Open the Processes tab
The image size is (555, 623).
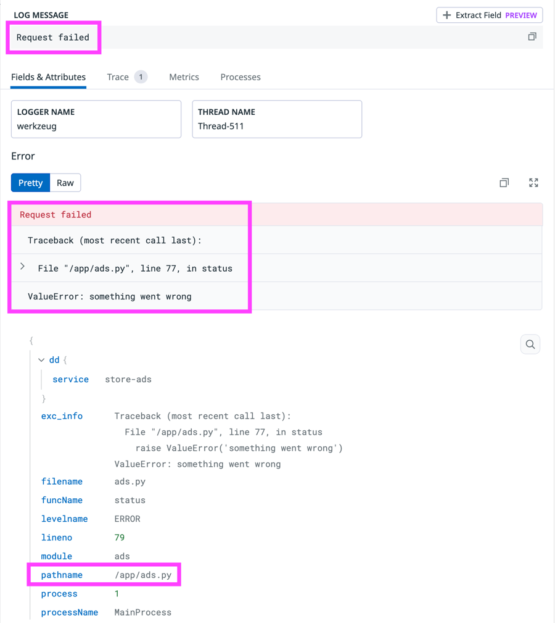coord(240,77)
